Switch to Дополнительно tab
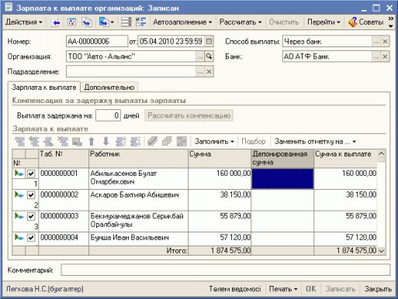Viewport: 398px width, 299px height. pos(109,88)
